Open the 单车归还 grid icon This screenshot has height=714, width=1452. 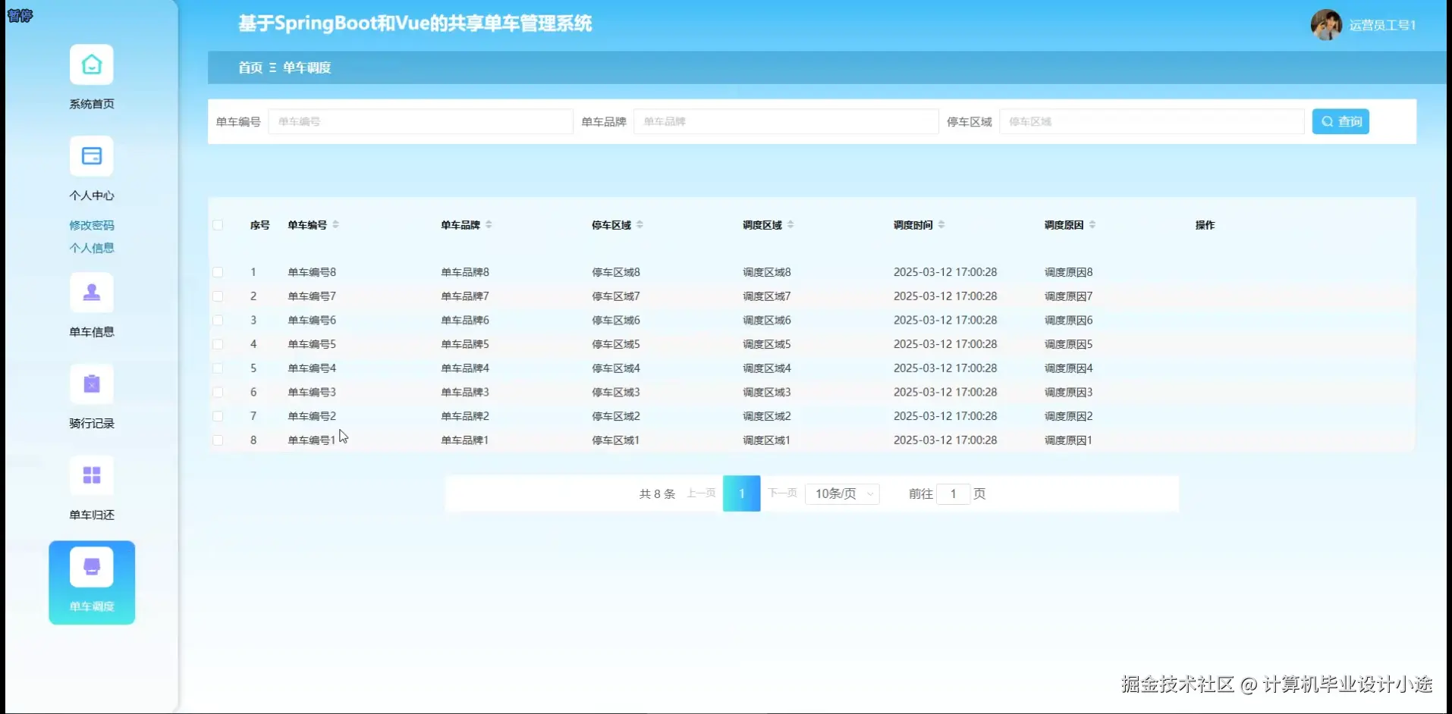[92, 475]
